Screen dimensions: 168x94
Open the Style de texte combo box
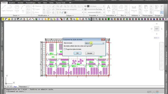pos(94,43)
